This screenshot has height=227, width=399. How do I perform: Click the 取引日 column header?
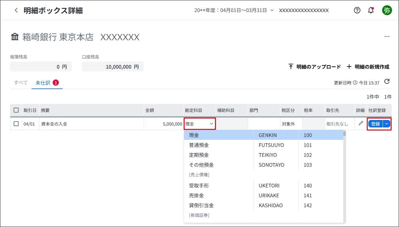[30, 110]
